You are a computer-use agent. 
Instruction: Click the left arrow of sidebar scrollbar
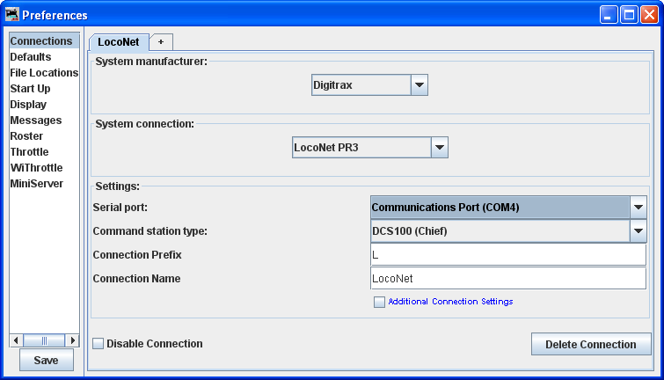[15, 340]
